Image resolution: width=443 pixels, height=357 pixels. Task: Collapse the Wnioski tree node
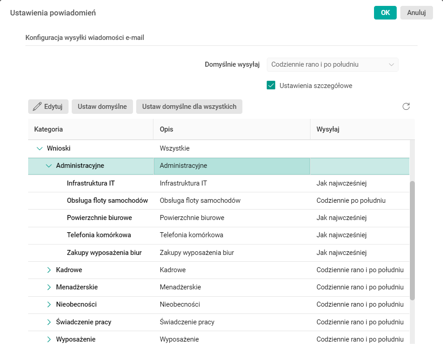coord(39,148)
